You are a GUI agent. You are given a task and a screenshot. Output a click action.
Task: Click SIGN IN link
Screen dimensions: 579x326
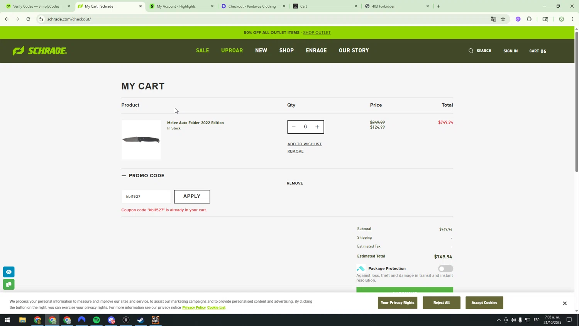click(x=510, y=51)
